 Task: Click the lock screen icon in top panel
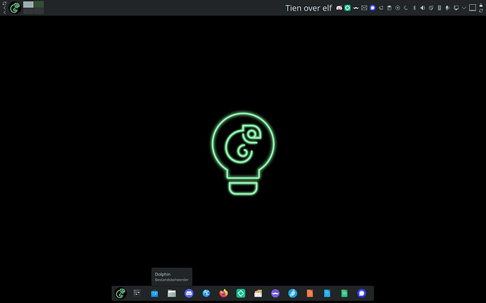(481, 5)
